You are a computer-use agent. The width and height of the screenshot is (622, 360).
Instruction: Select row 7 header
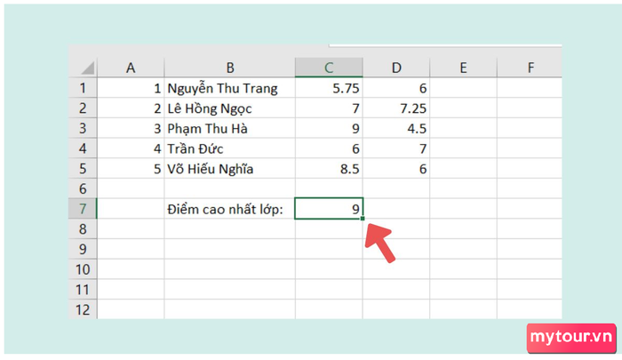tap(83, 209)
